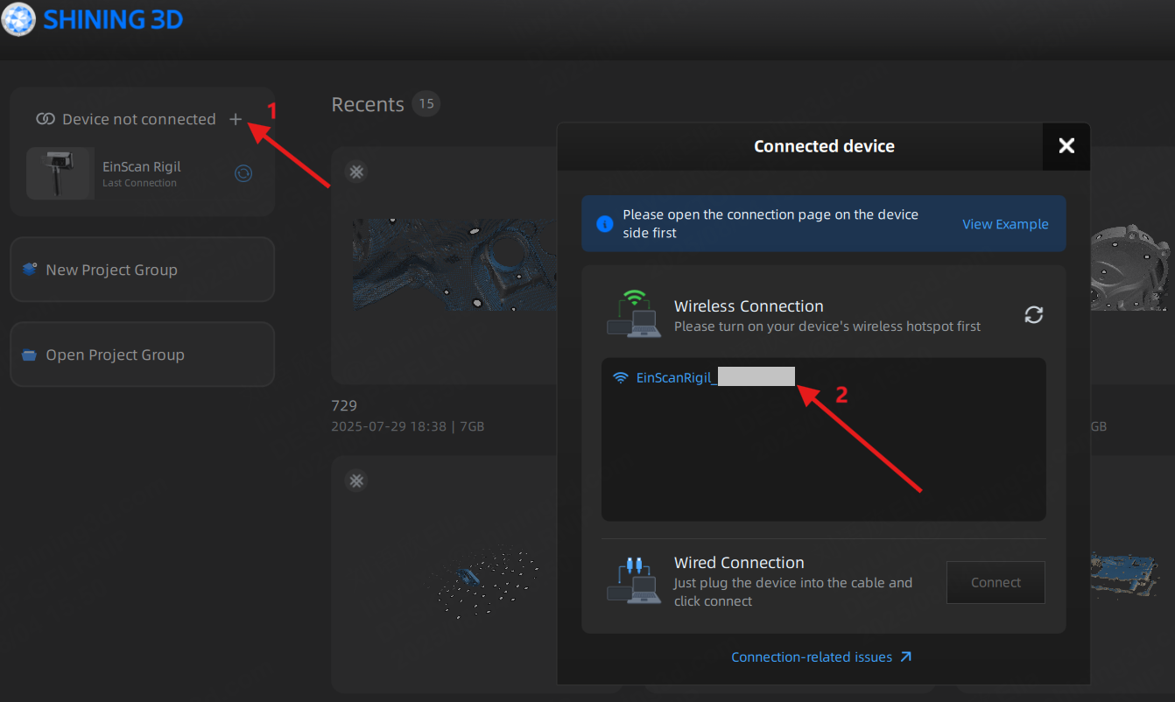Click the Wired Connection cable icon
Screen dimensions: 1175x702
tap(634, 582)
